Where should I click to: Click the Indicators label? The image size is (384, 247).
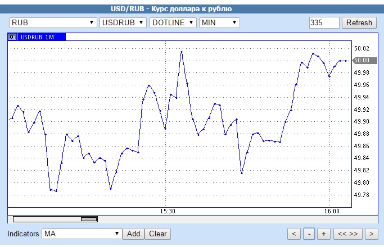click(x=23, y=234)
